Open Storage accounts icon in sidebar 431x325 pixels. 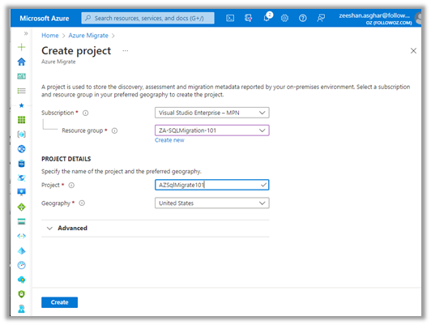[x=21, y=221]
